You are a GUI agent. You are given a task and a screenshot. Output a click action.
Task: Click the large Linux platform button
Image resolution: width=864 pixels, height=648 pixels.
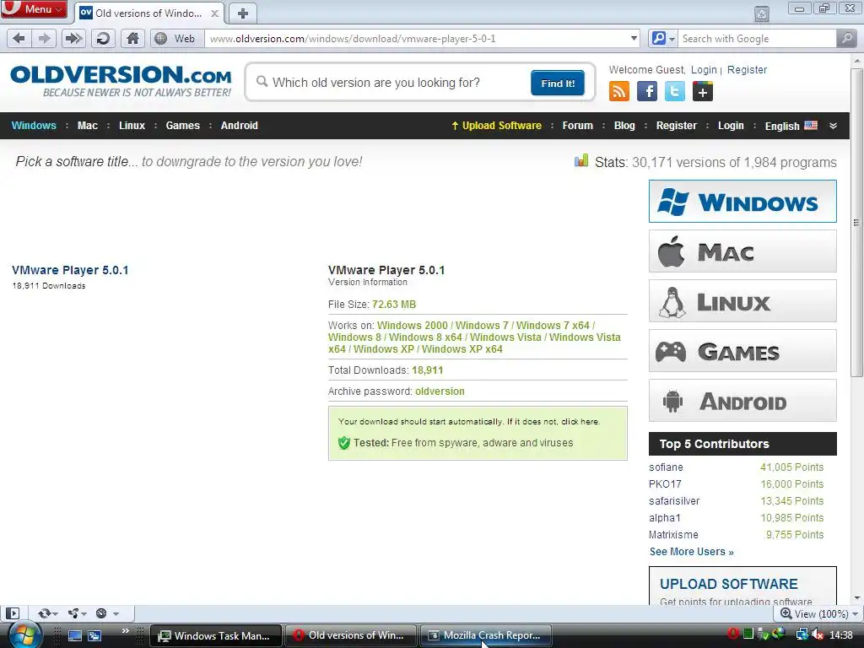[x=742, y=301]
